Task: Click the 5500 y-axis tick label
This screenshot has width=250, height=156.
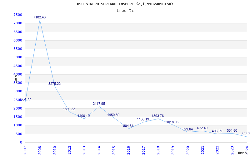Action: pos(18,49)
